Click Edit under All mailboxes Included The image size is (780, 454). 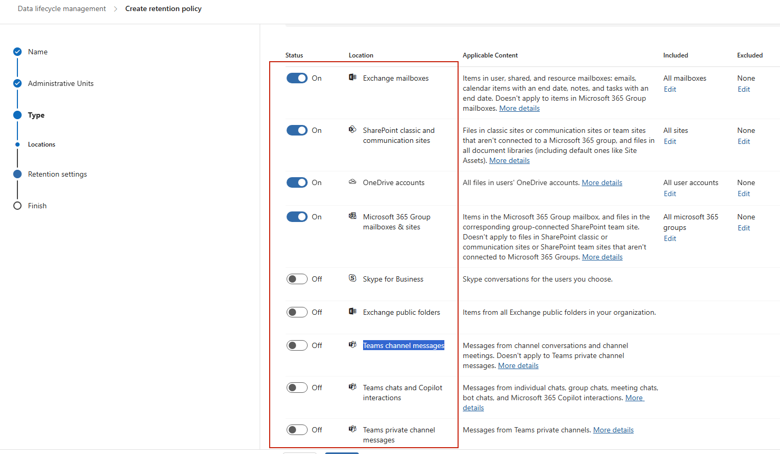click(670, 89)
